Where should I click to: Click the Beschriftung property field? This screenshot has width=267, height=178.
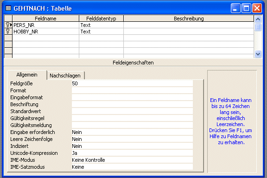(132, 104)
